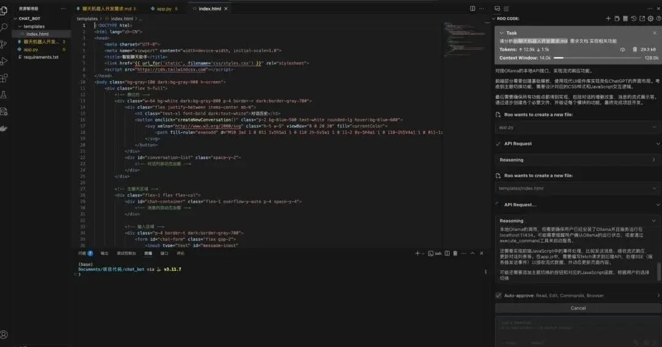Open Roo Code help icon
Image resolution: width=662 pixels, height=347 pixels.
click(x=658, y=18)
